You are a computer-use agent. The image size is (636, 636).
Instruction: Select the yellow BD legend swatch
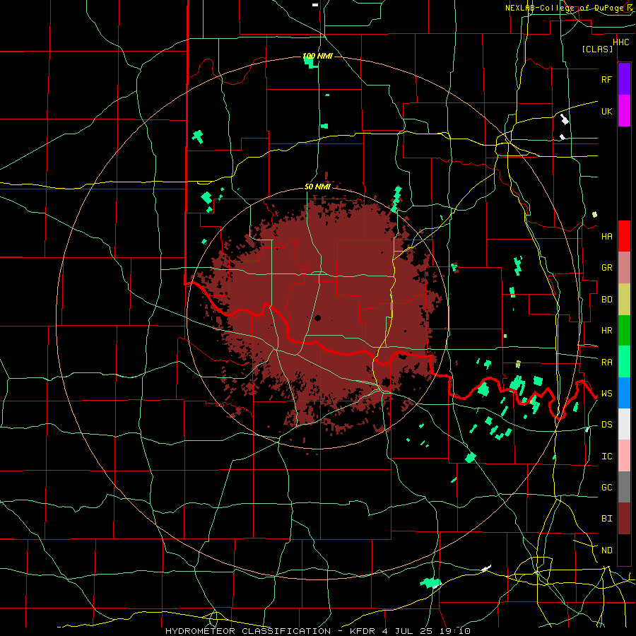pos(624,299)
